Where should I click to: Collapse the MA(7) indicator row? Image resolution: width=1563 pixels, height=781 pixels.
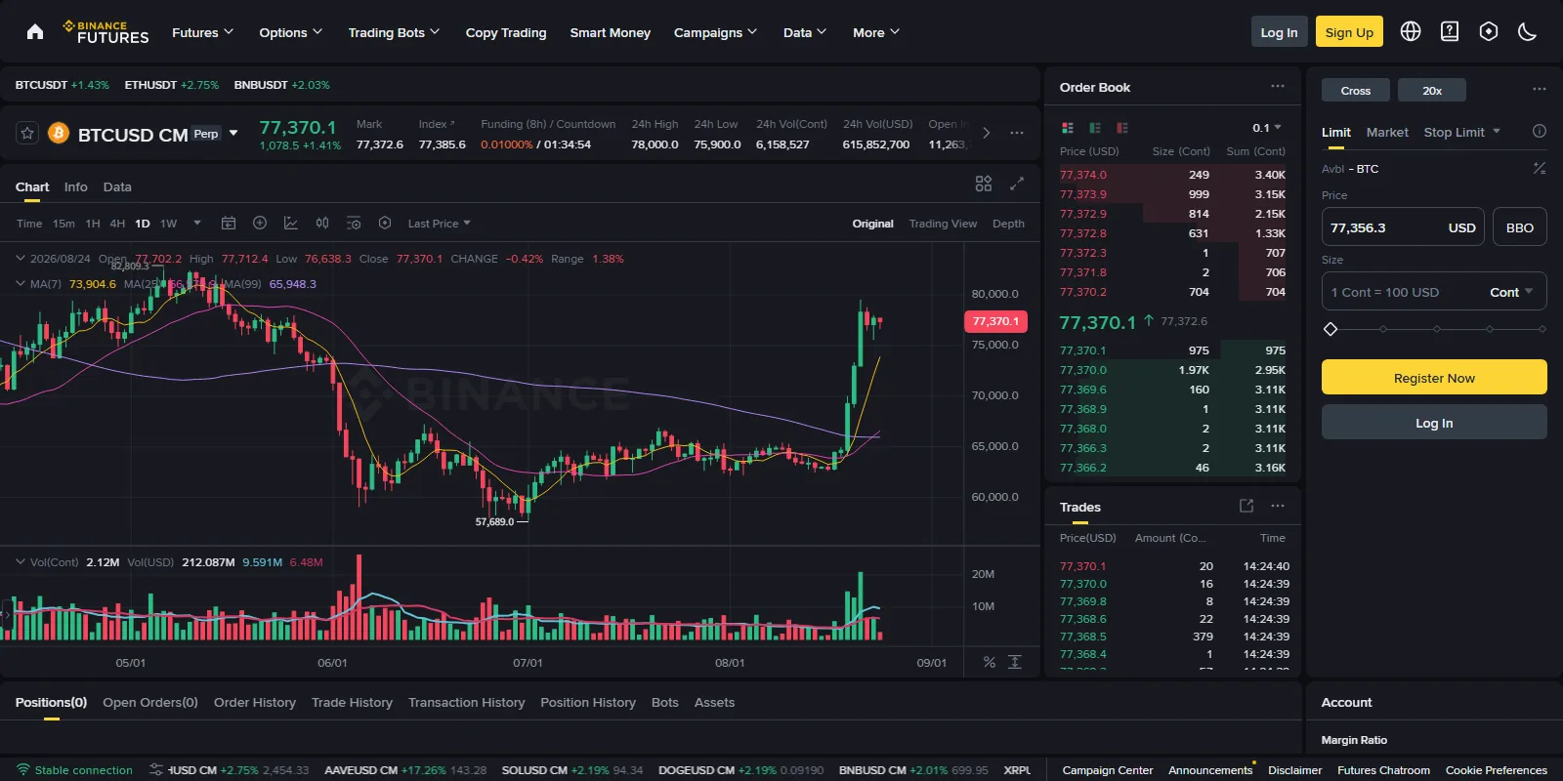click(20, 284)
